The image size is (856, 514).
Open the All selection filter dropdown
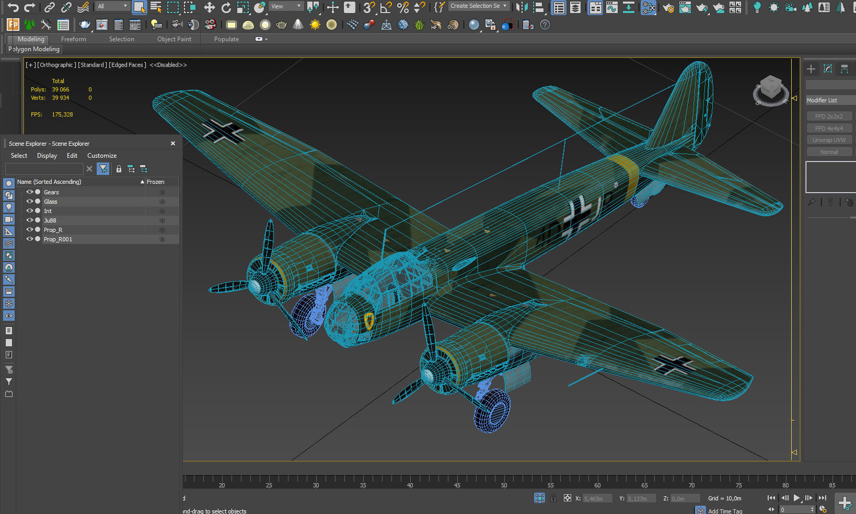112,6
